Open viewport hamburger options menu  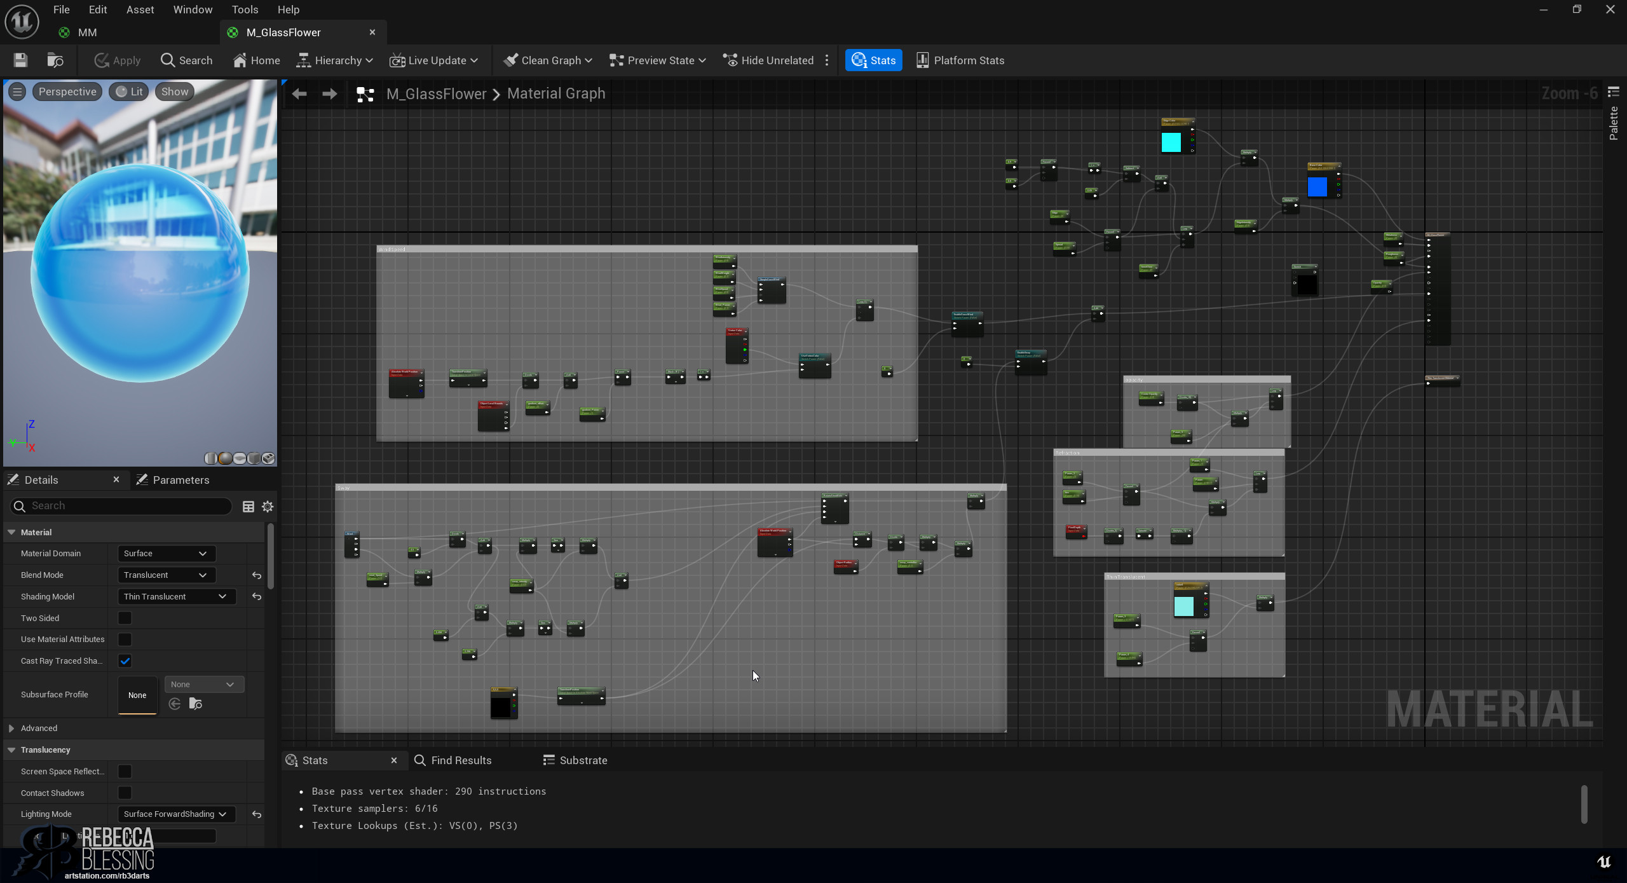point(17,92)
